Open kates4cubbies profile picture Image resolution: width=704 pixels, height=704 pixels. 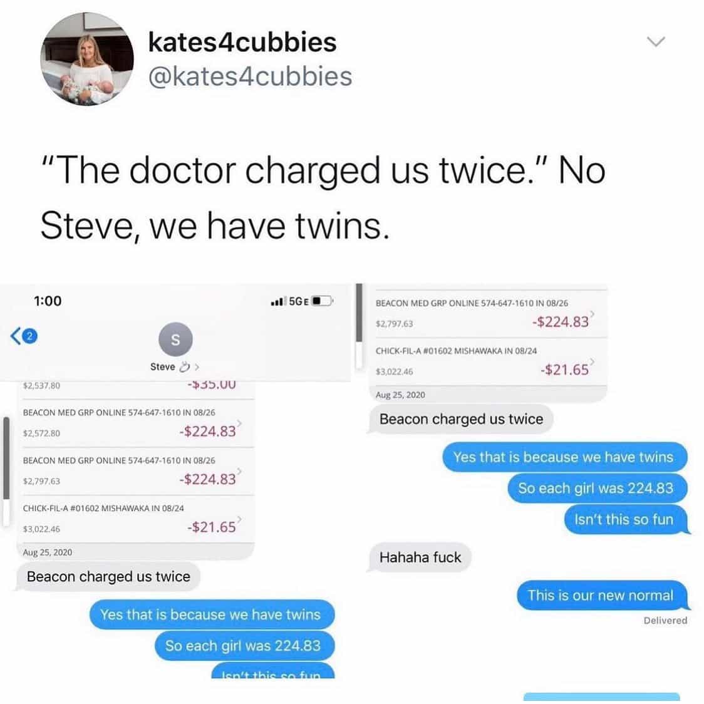point(86,58)
